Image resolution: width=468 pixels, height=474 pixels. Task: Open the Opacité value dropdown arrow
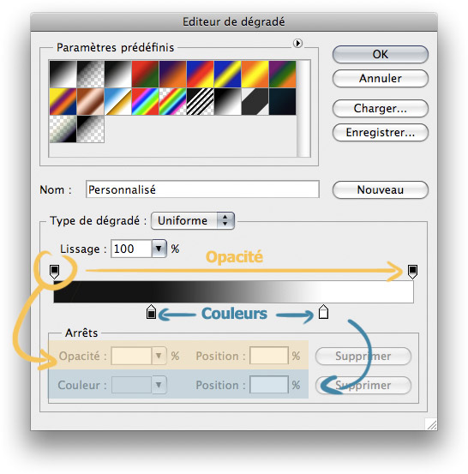[159, 356]
